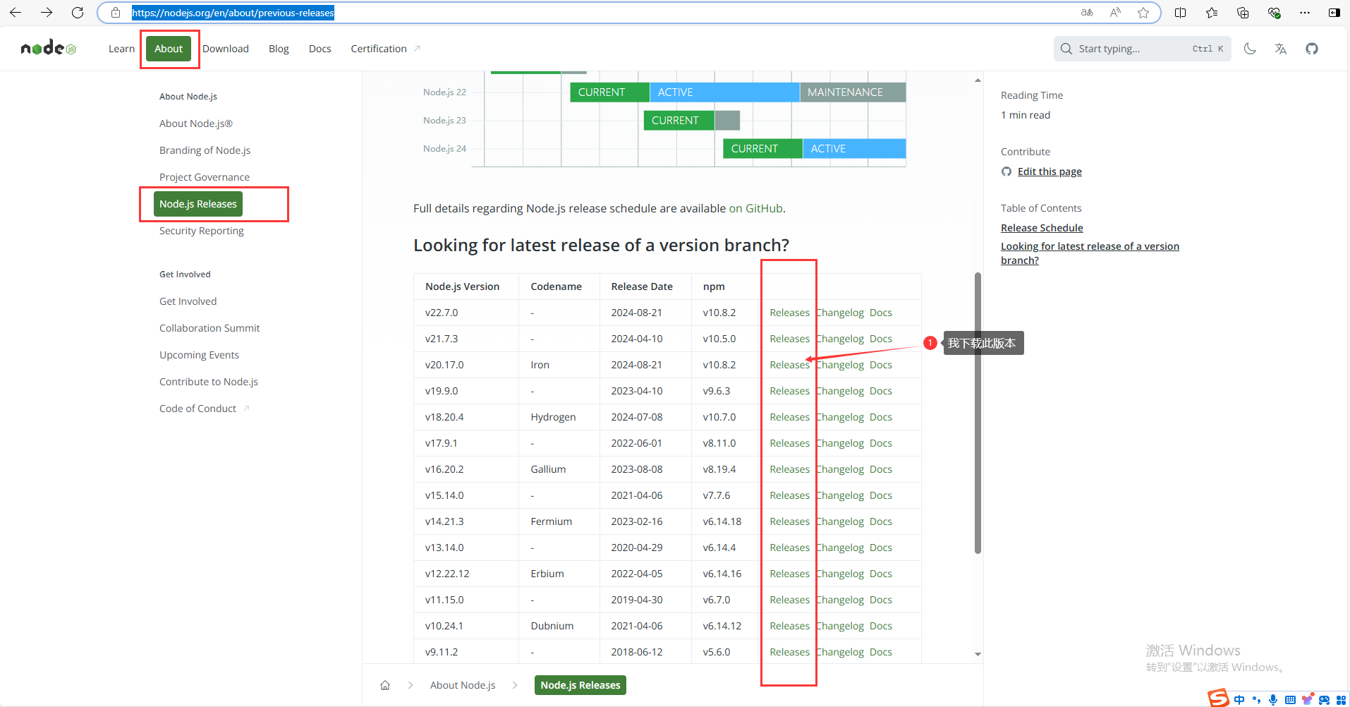This screenshot has width=1350, height=707.
Task: Open Docs link for v12.22.12
Action: [x=880, y=574]
